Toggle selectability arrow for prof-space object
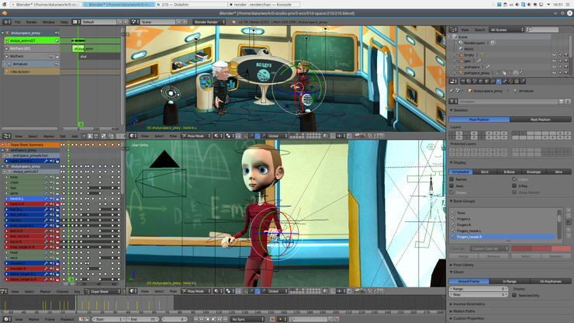Image resolution: width=574 pixels, height=323 pixels. 560,67
